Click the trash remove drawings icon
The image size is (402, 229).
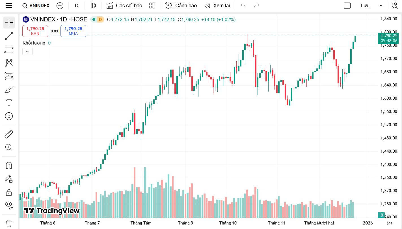tap(9, 224)
